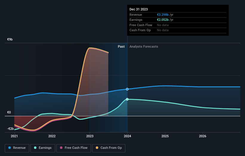Toggle the Earnings legend button
Viewport: 245px width, 156px height.
pos(43,148)
